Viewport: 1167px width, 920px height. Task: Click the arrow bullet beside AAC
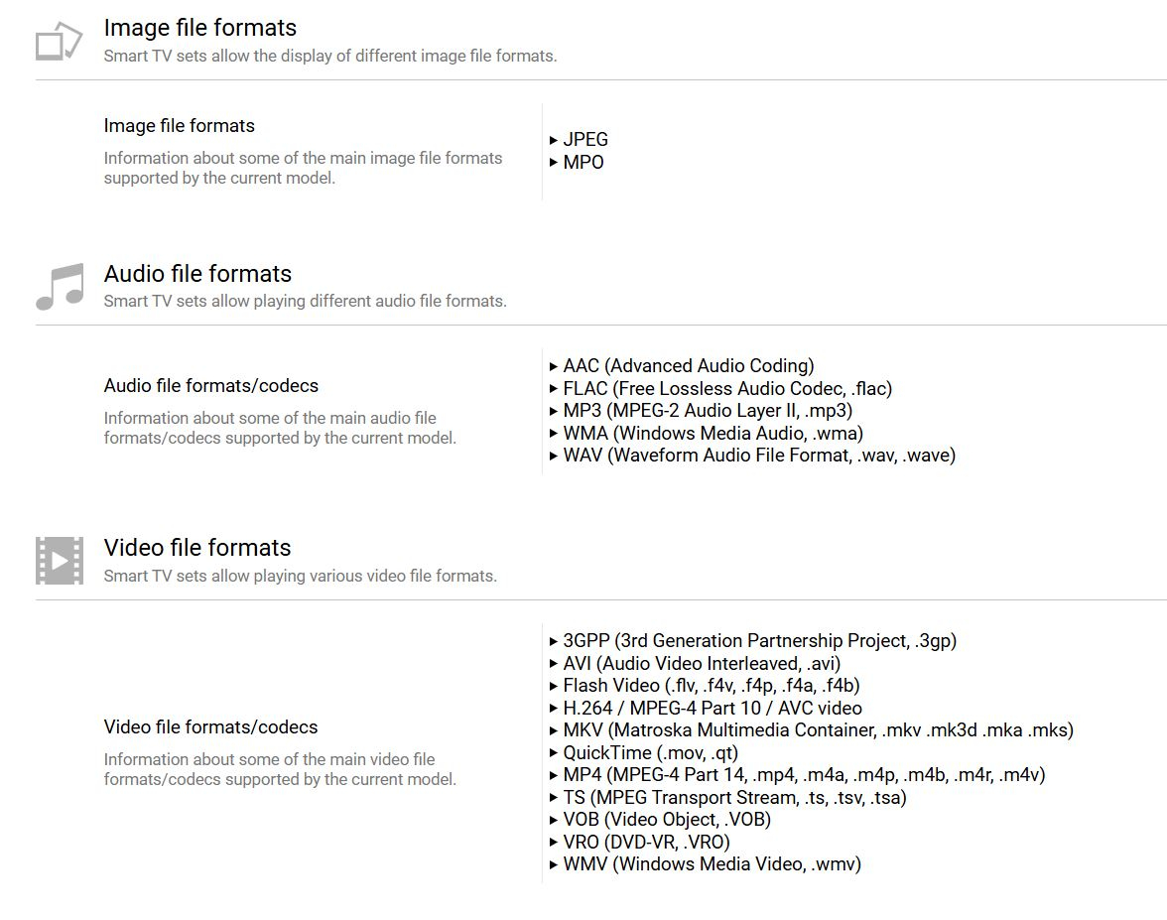coord(554,366)
